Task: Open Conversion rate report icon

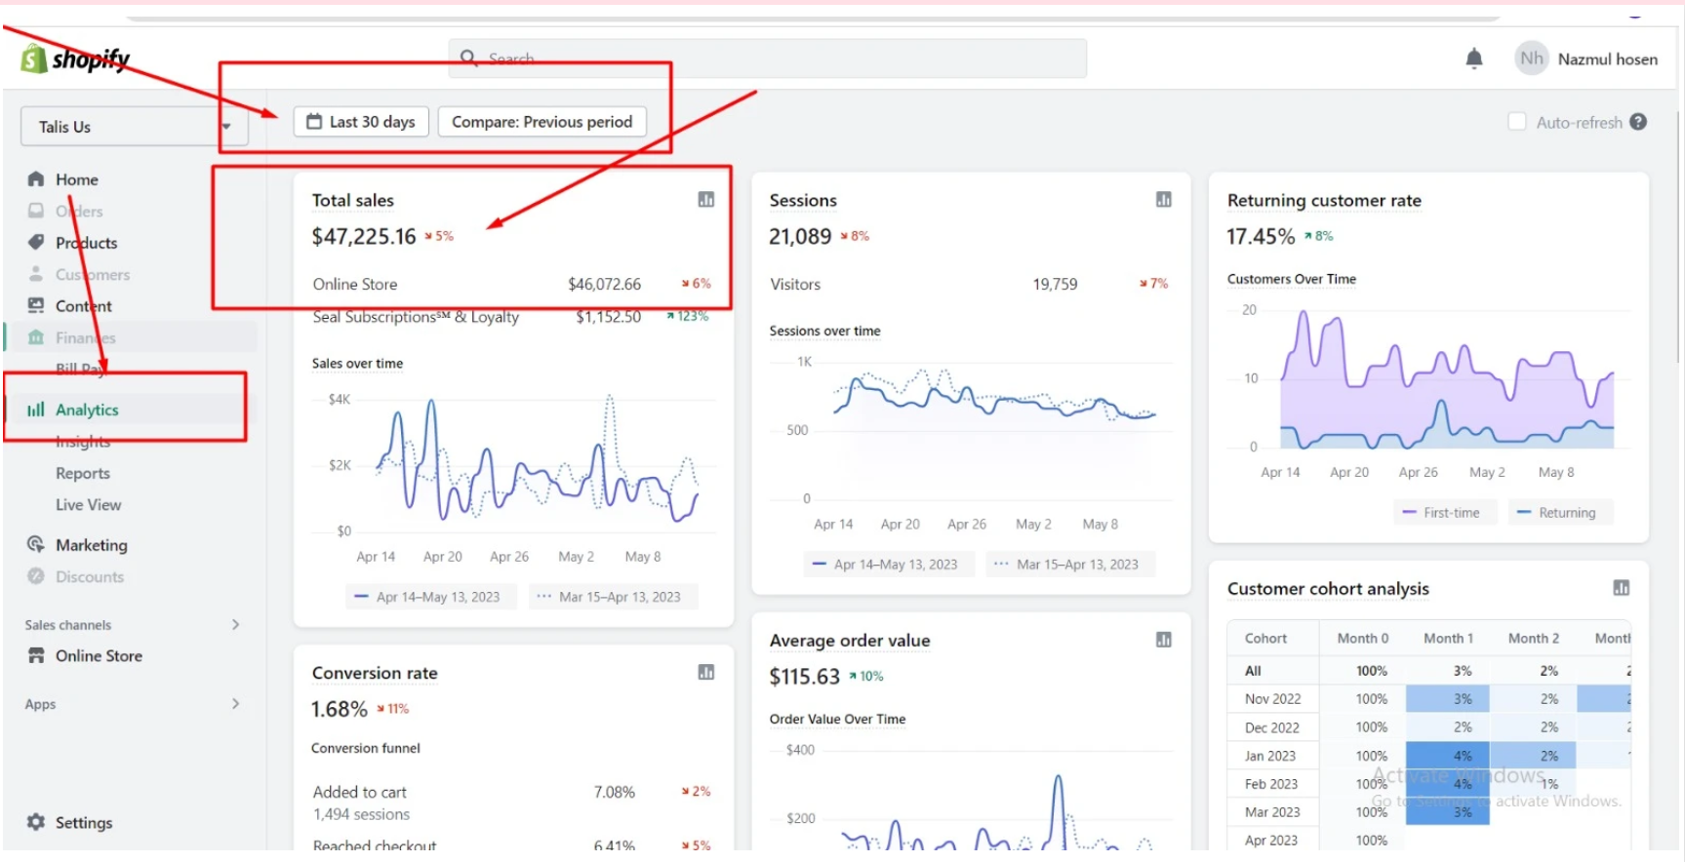Action: point(706,672)
